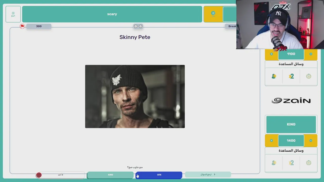Image resolution: width=324 pixels, height=182 pixels.
Task: Click the Skinny Pete photo
Action: (135, 96)
